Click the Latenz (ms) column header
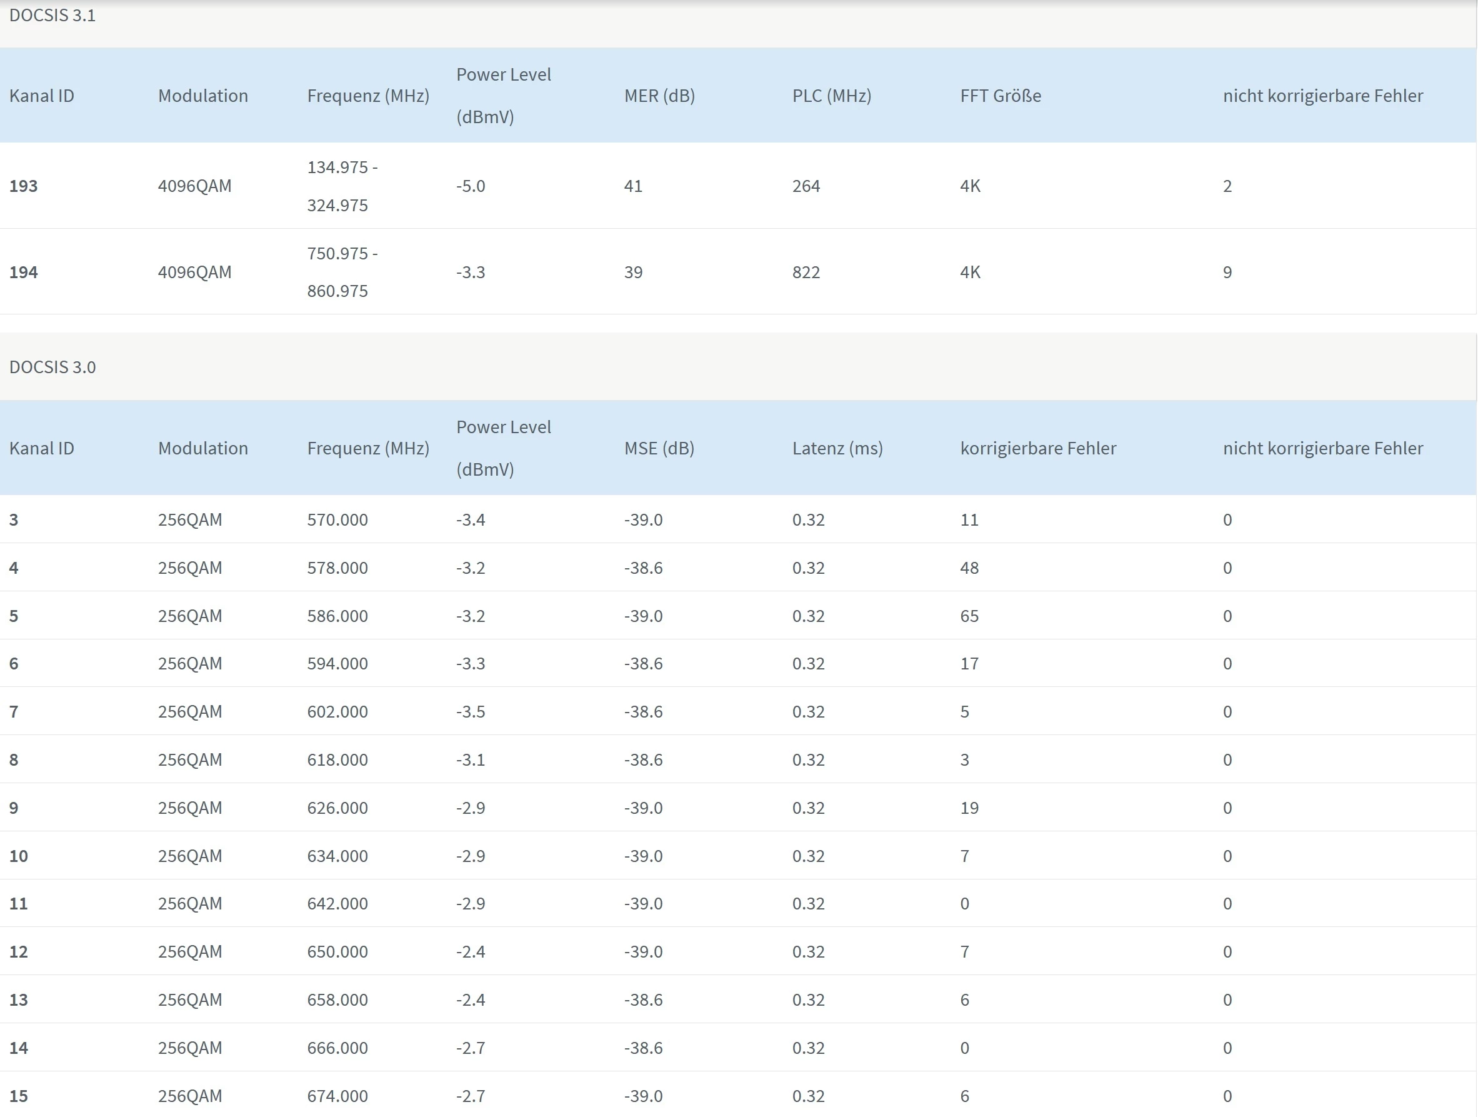 (x=837, y=448)
